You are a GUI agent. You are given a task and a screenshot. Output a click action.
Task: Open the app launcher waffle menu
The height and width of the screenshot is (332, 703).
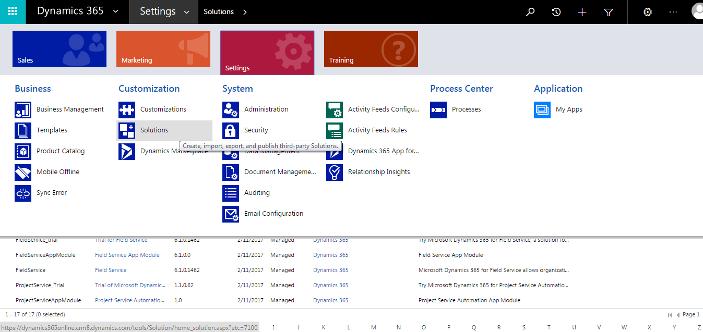coord(12,11)
